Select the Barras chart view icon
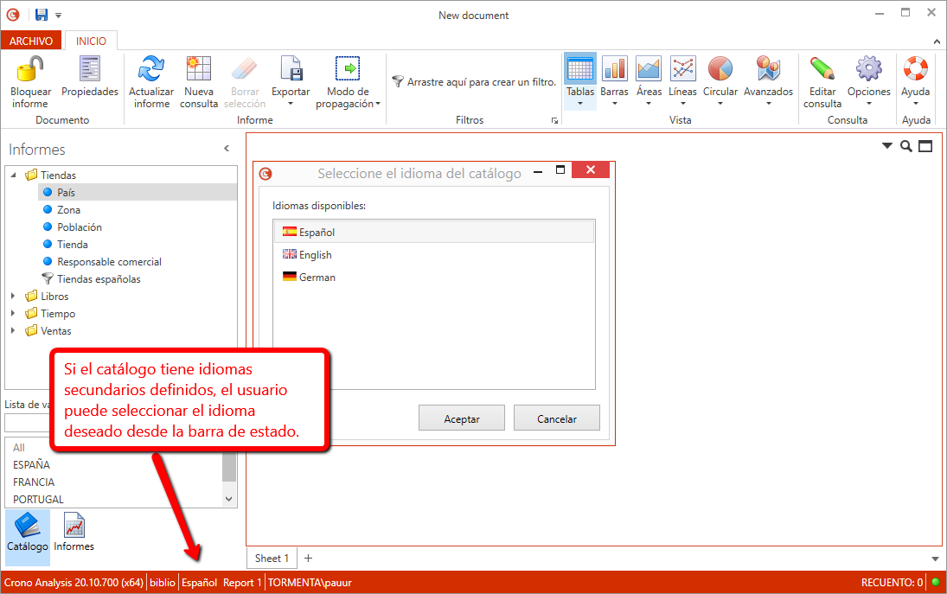Image resolution: width=947 pixels, height=594 pixels. click(614, 69)
